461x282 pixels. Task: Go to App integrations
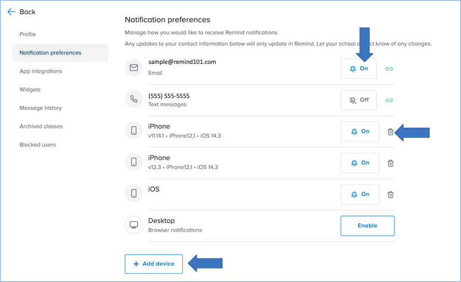pyautogui.click(x=41, y=71)
